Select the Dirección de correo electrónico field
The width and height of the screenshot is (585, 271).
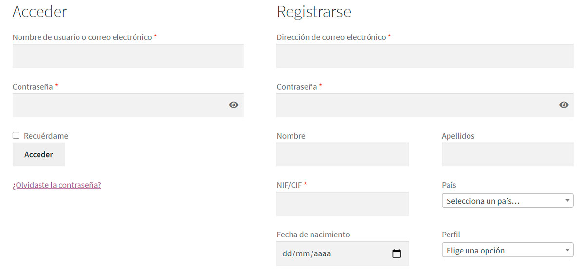(x=425, y=56)
